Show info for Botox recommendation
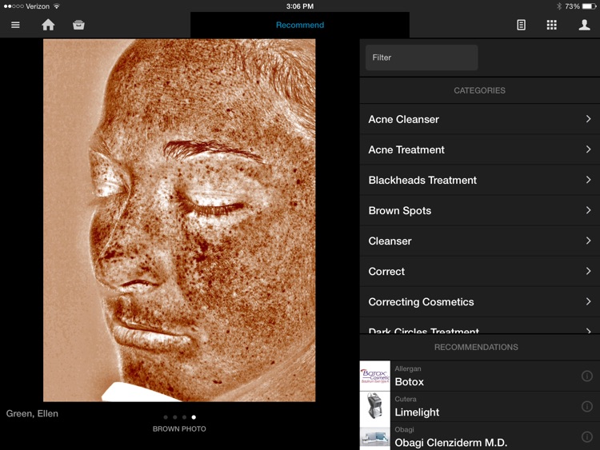 coord(586,376)
